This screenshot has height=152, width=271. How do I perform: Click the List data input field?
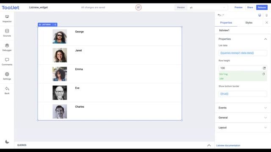pyautogui.click(x=243, y=53)
